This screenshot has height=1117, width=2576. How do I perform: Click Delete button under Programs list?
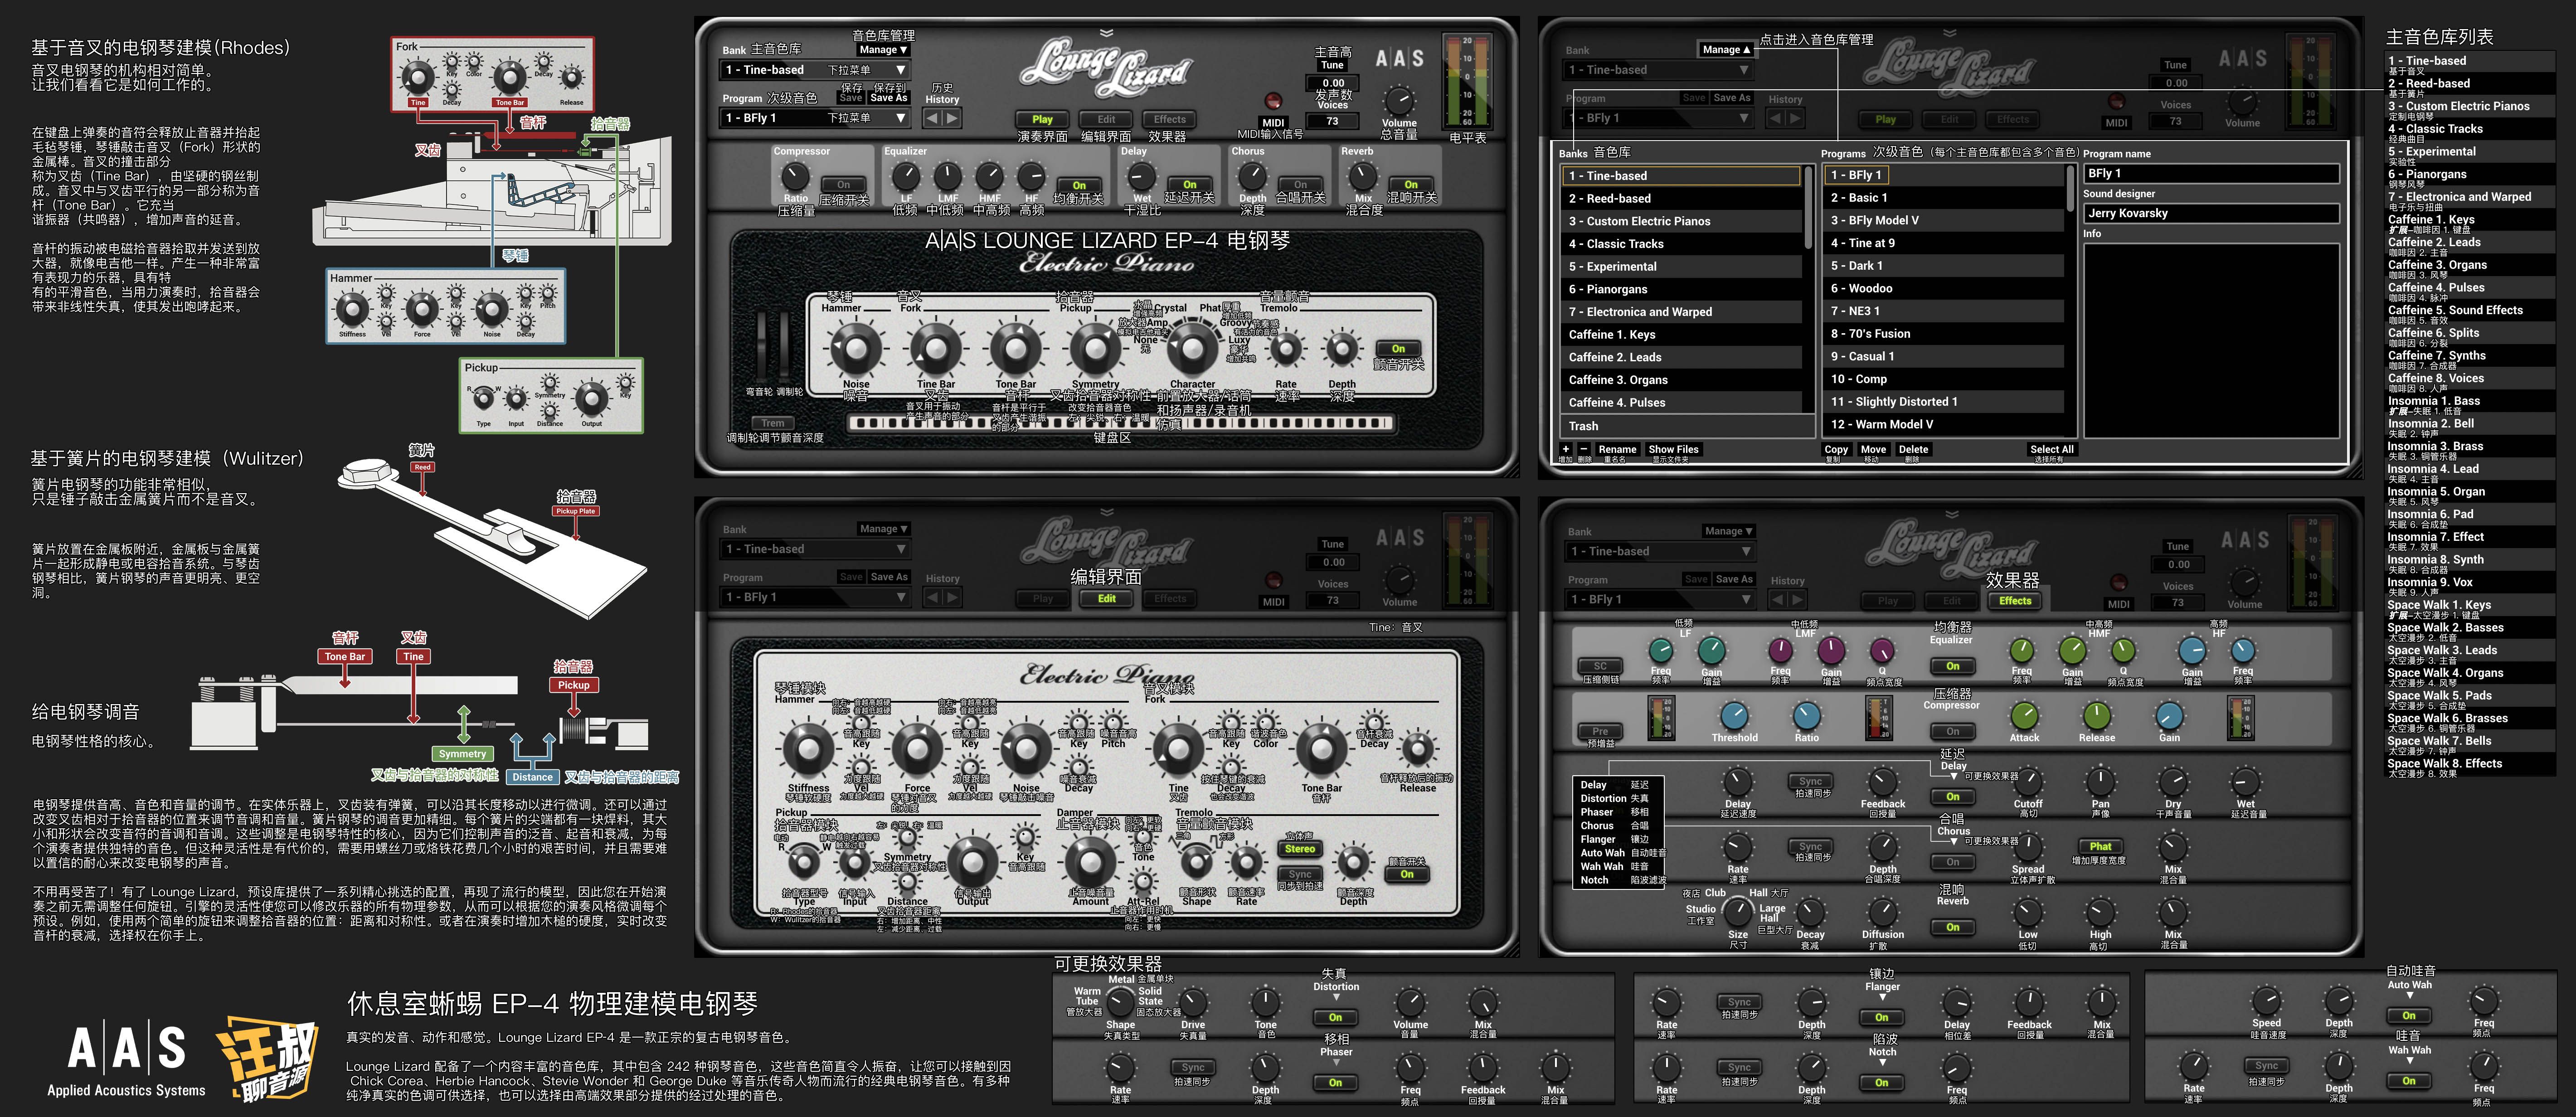coord(1913,449)
